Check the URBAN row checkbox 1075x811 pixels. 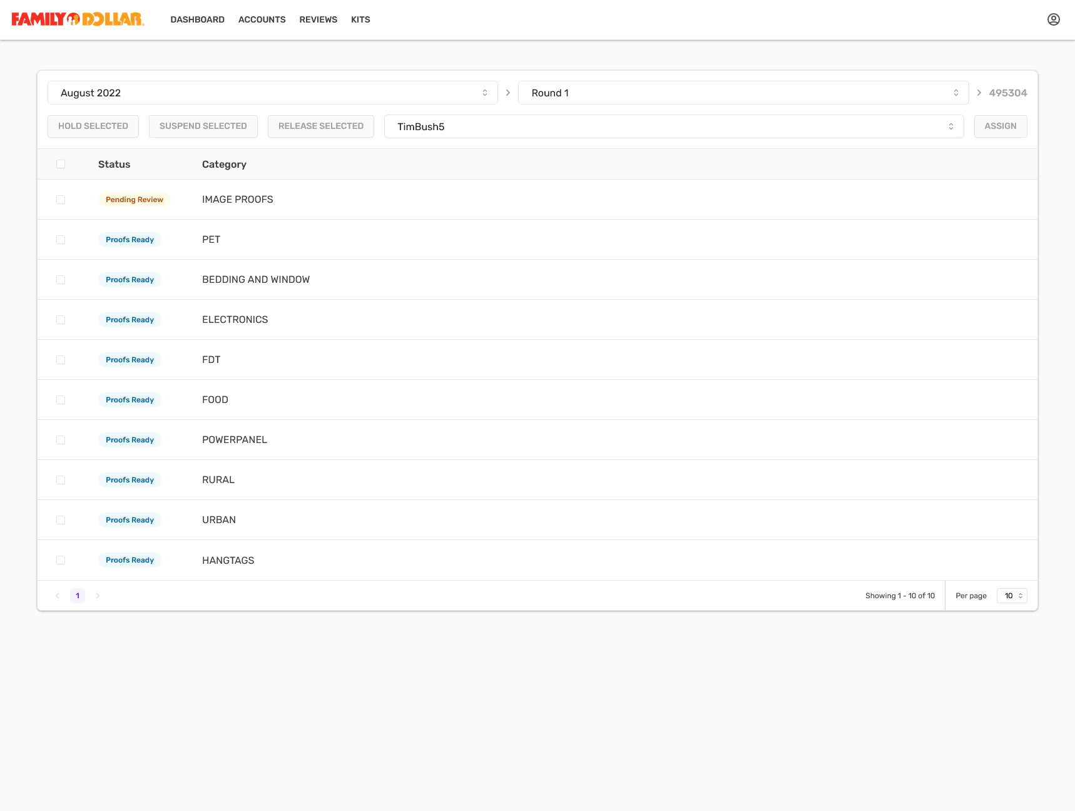point(61,520)
